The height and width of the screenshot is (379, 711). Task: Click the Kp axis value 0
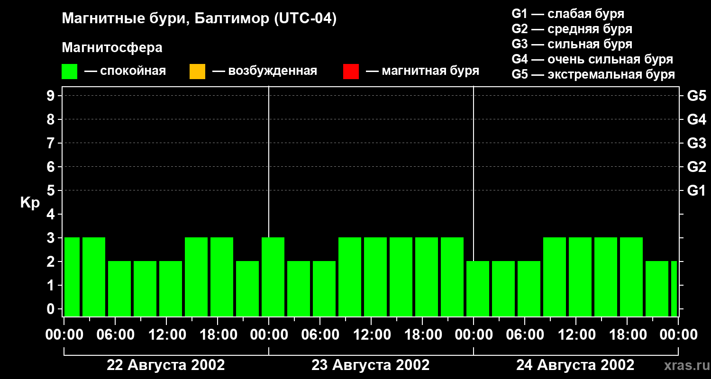pyautogui.click(x=51, y=309)
